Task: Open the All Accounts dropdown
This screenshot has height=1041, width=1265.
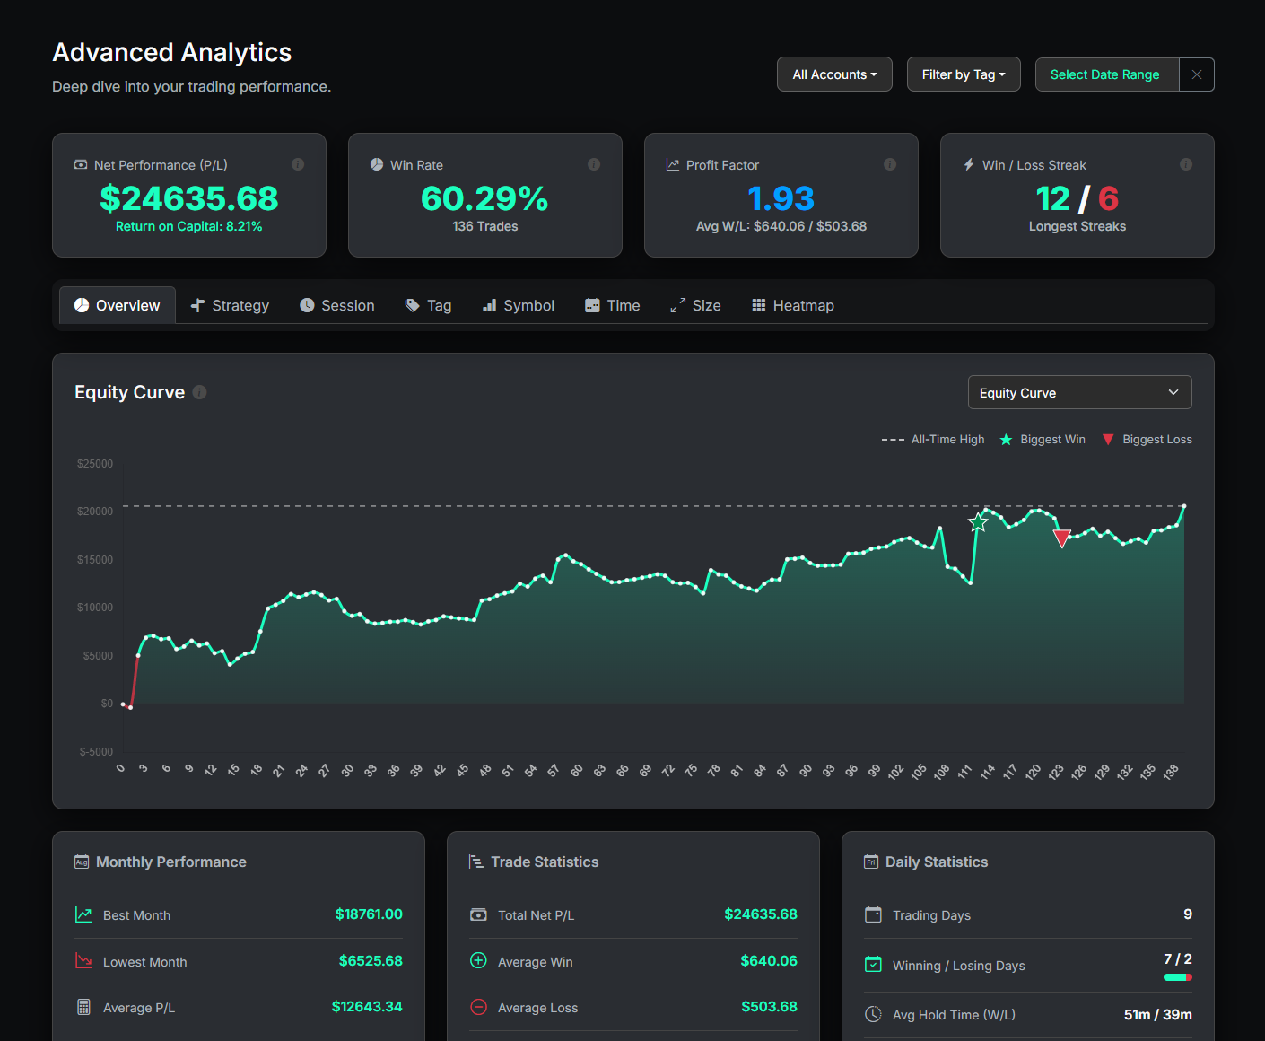Action: click(x=834, y=74)
